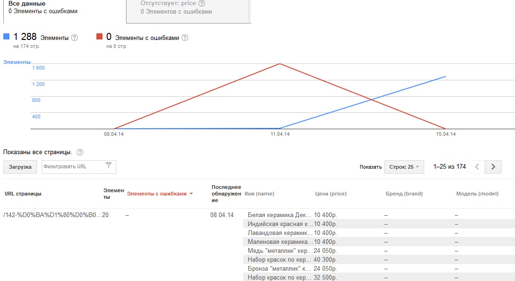Open Строк: 25 rows dropdown
This screenshot has width=515, height=281.
(404, 167)
